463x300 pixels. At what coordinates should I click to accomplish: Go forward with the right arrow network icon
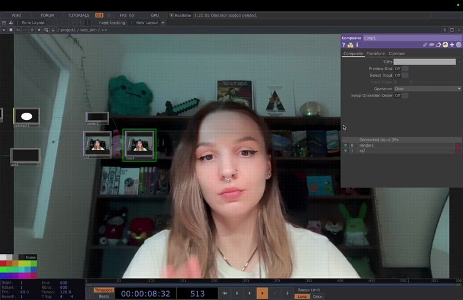click(x=25, y=30)
